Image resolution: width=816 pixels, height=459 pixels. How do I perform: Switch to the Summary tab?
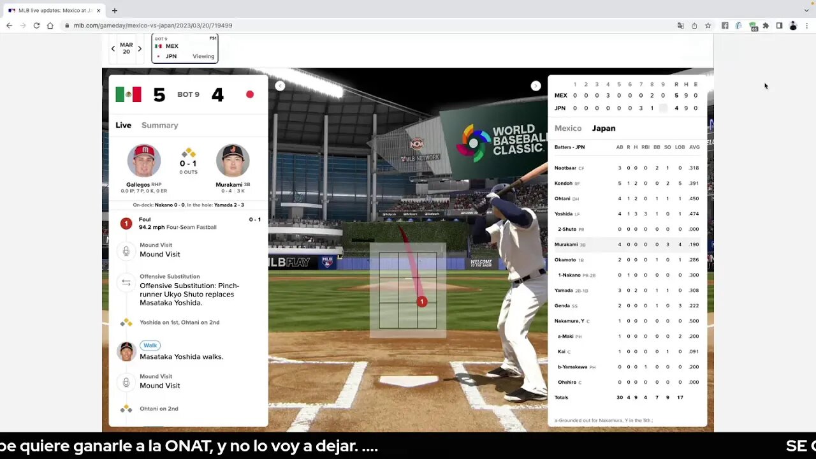pyautogui.click(x=159, y=125)
